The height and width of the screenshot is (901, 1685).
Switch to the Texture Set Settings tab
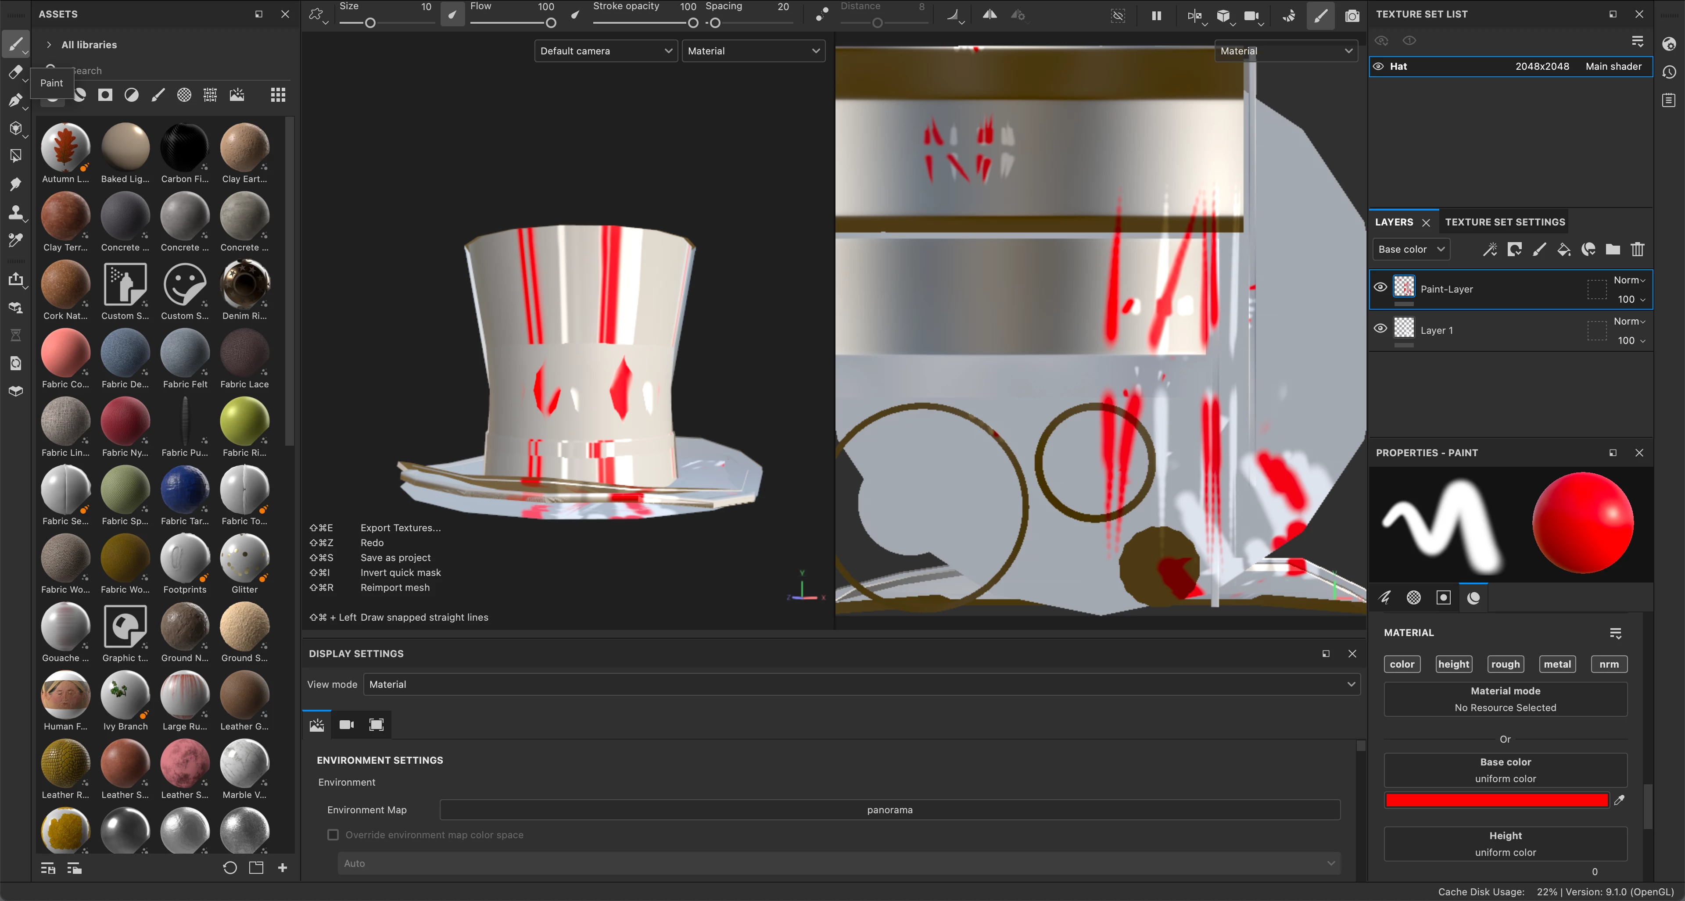coord(1505,222)
